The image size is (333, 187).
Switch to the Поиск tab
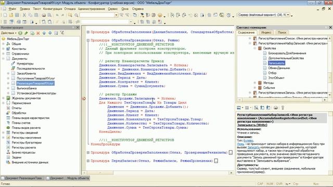[282, 32]
